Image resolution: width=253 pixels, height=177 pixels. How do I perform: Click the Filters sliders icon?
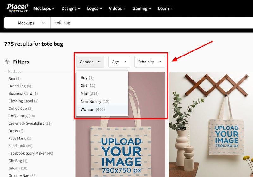(7, 62)
